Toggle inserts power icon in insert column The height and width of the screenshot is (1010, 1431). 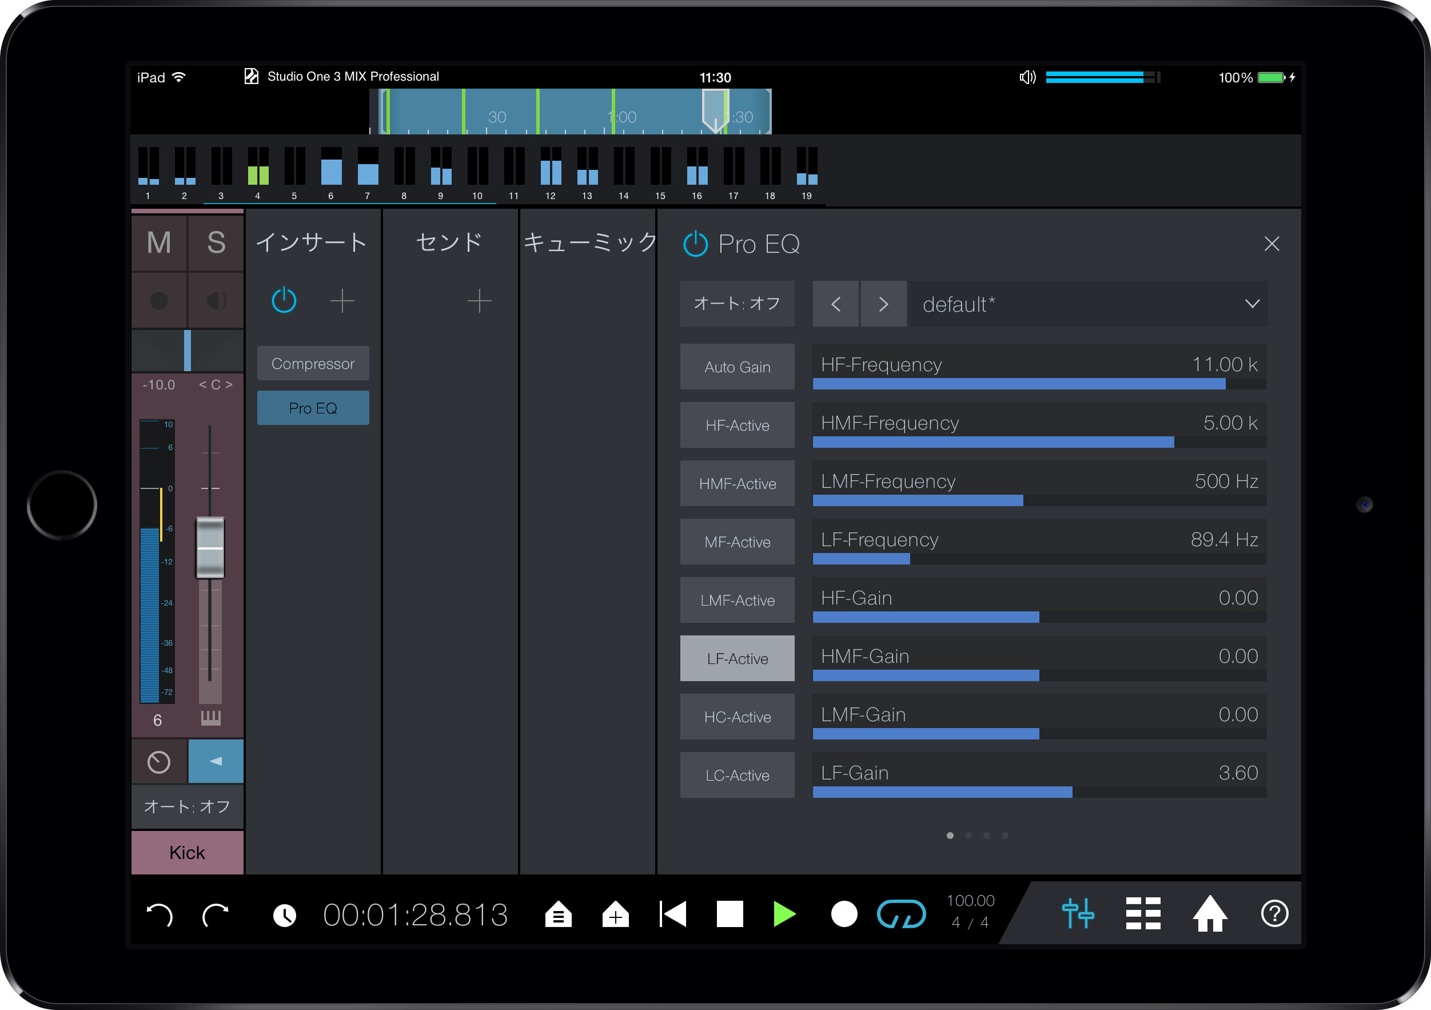pyautogui.click(x=284, y=300)
